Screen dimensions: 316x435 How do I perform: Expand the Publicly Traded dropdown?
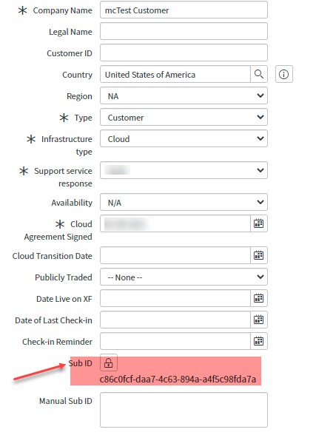click(x=184, y=277)
